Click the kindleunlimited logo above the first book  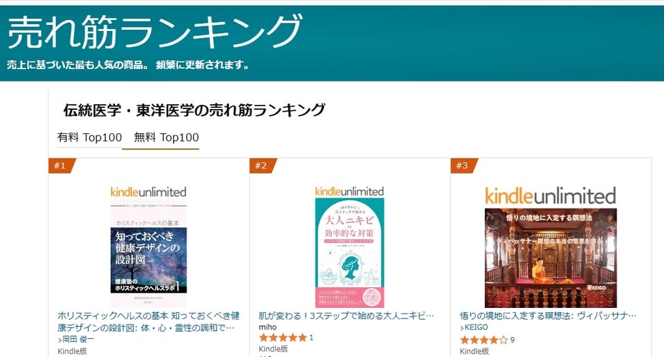point(148,192)
